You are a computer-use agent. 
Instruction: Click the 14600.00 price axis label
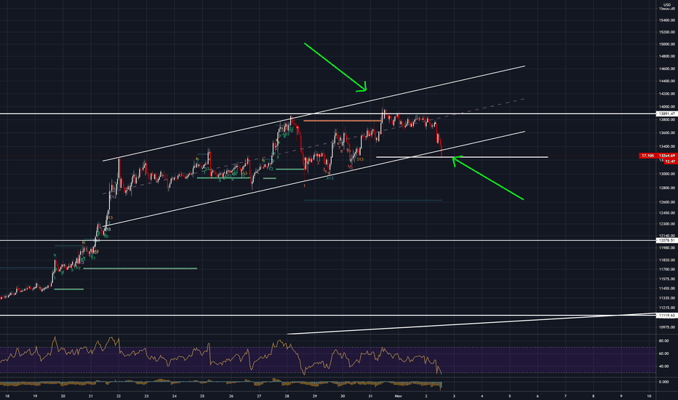tap(667, 69)
